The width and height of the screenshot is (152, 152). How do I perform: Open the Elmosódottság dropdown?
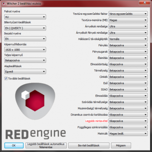tap(128, 64)
